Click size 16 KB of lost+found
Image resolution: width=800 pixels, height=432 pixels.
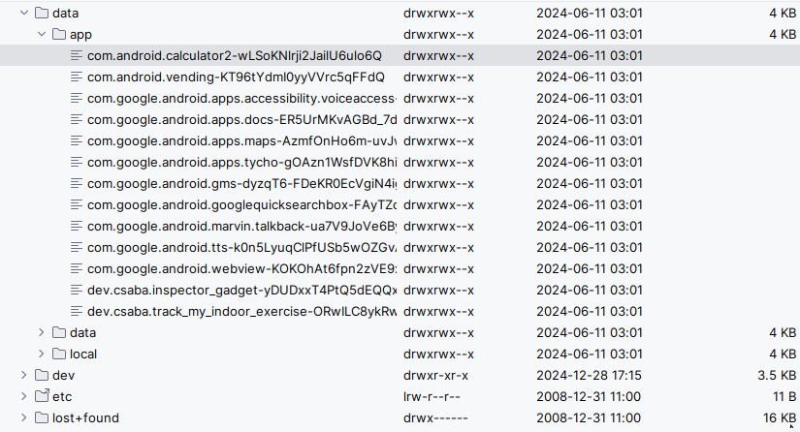780,417
